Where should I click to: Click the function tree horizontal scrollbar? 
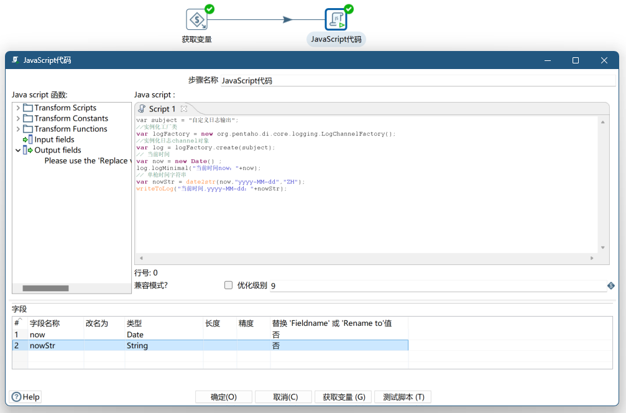pos(45,288)
